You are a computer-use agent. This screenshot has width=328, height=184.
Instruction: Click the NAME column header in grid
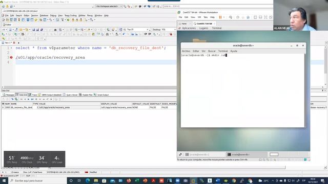[22, 104]
